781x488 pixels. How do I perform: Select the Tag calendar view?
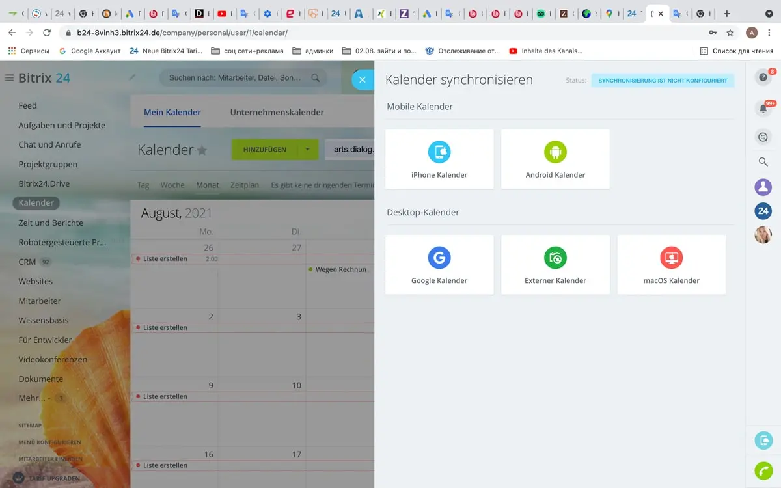click(143, 185)
